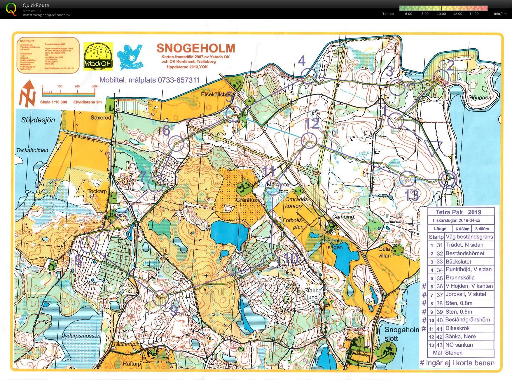This screenshot has height=381, width=512.
Task: Select control circle 13 on the course
Action: (407, 179)
